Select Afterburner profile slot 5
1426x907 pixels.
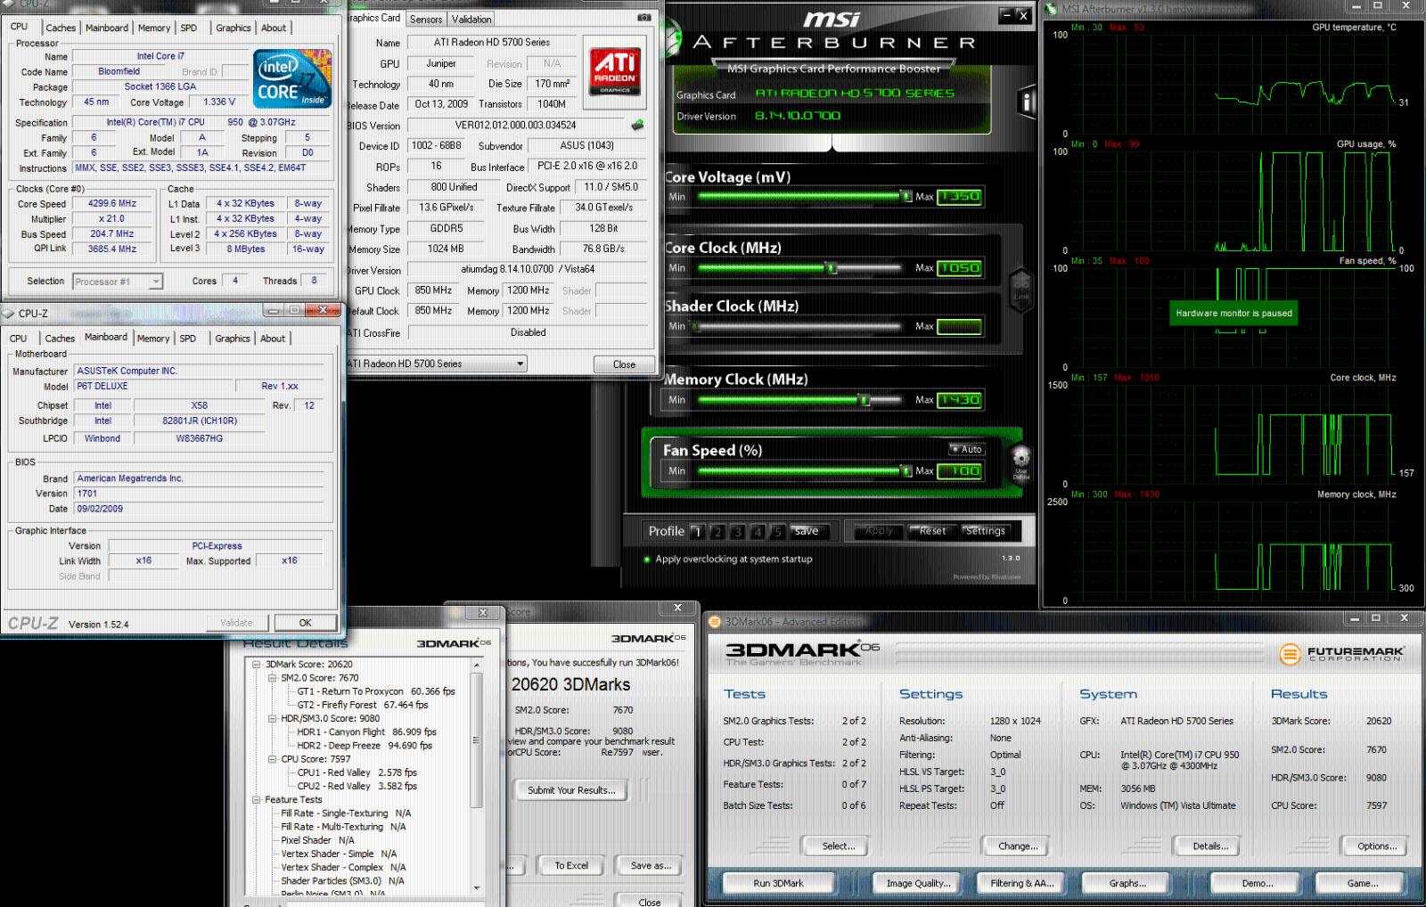coord(777,532)
